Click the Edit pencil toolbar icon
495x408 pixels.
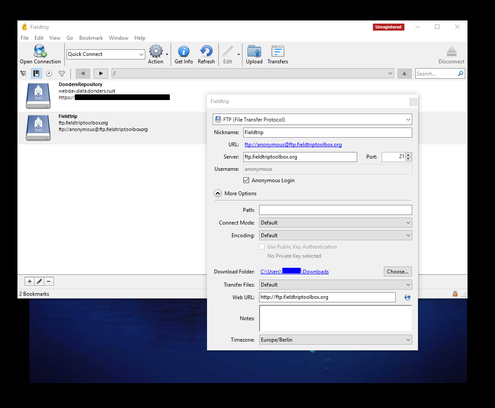[x=228, y=51]
